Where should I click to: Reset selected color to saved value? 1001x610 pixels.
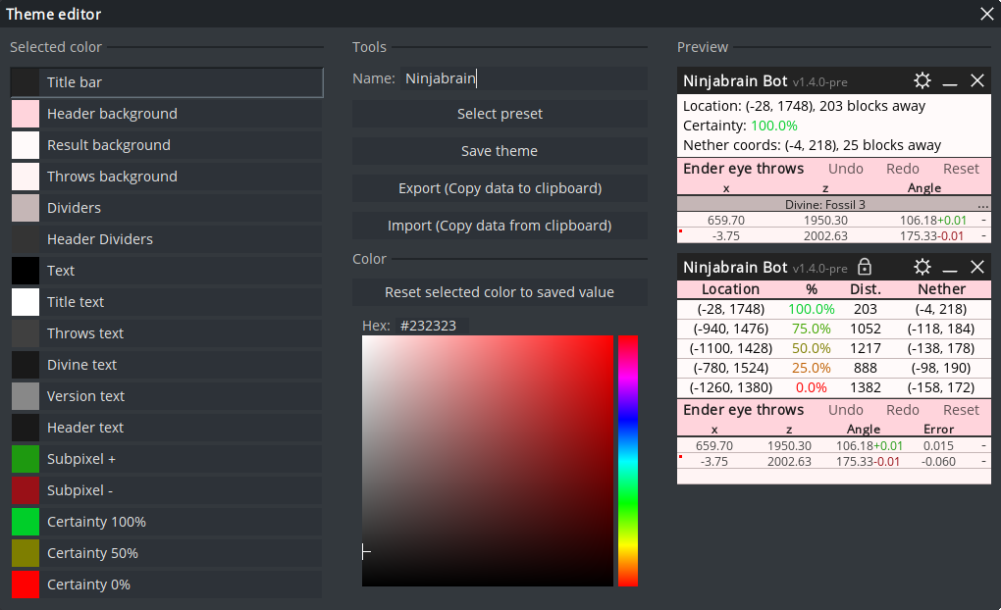pos(500,292)
